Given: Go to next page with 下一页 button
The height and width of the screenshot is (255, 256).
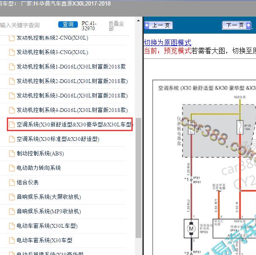Looking at the screenshot, I should [x=236, y=26].
